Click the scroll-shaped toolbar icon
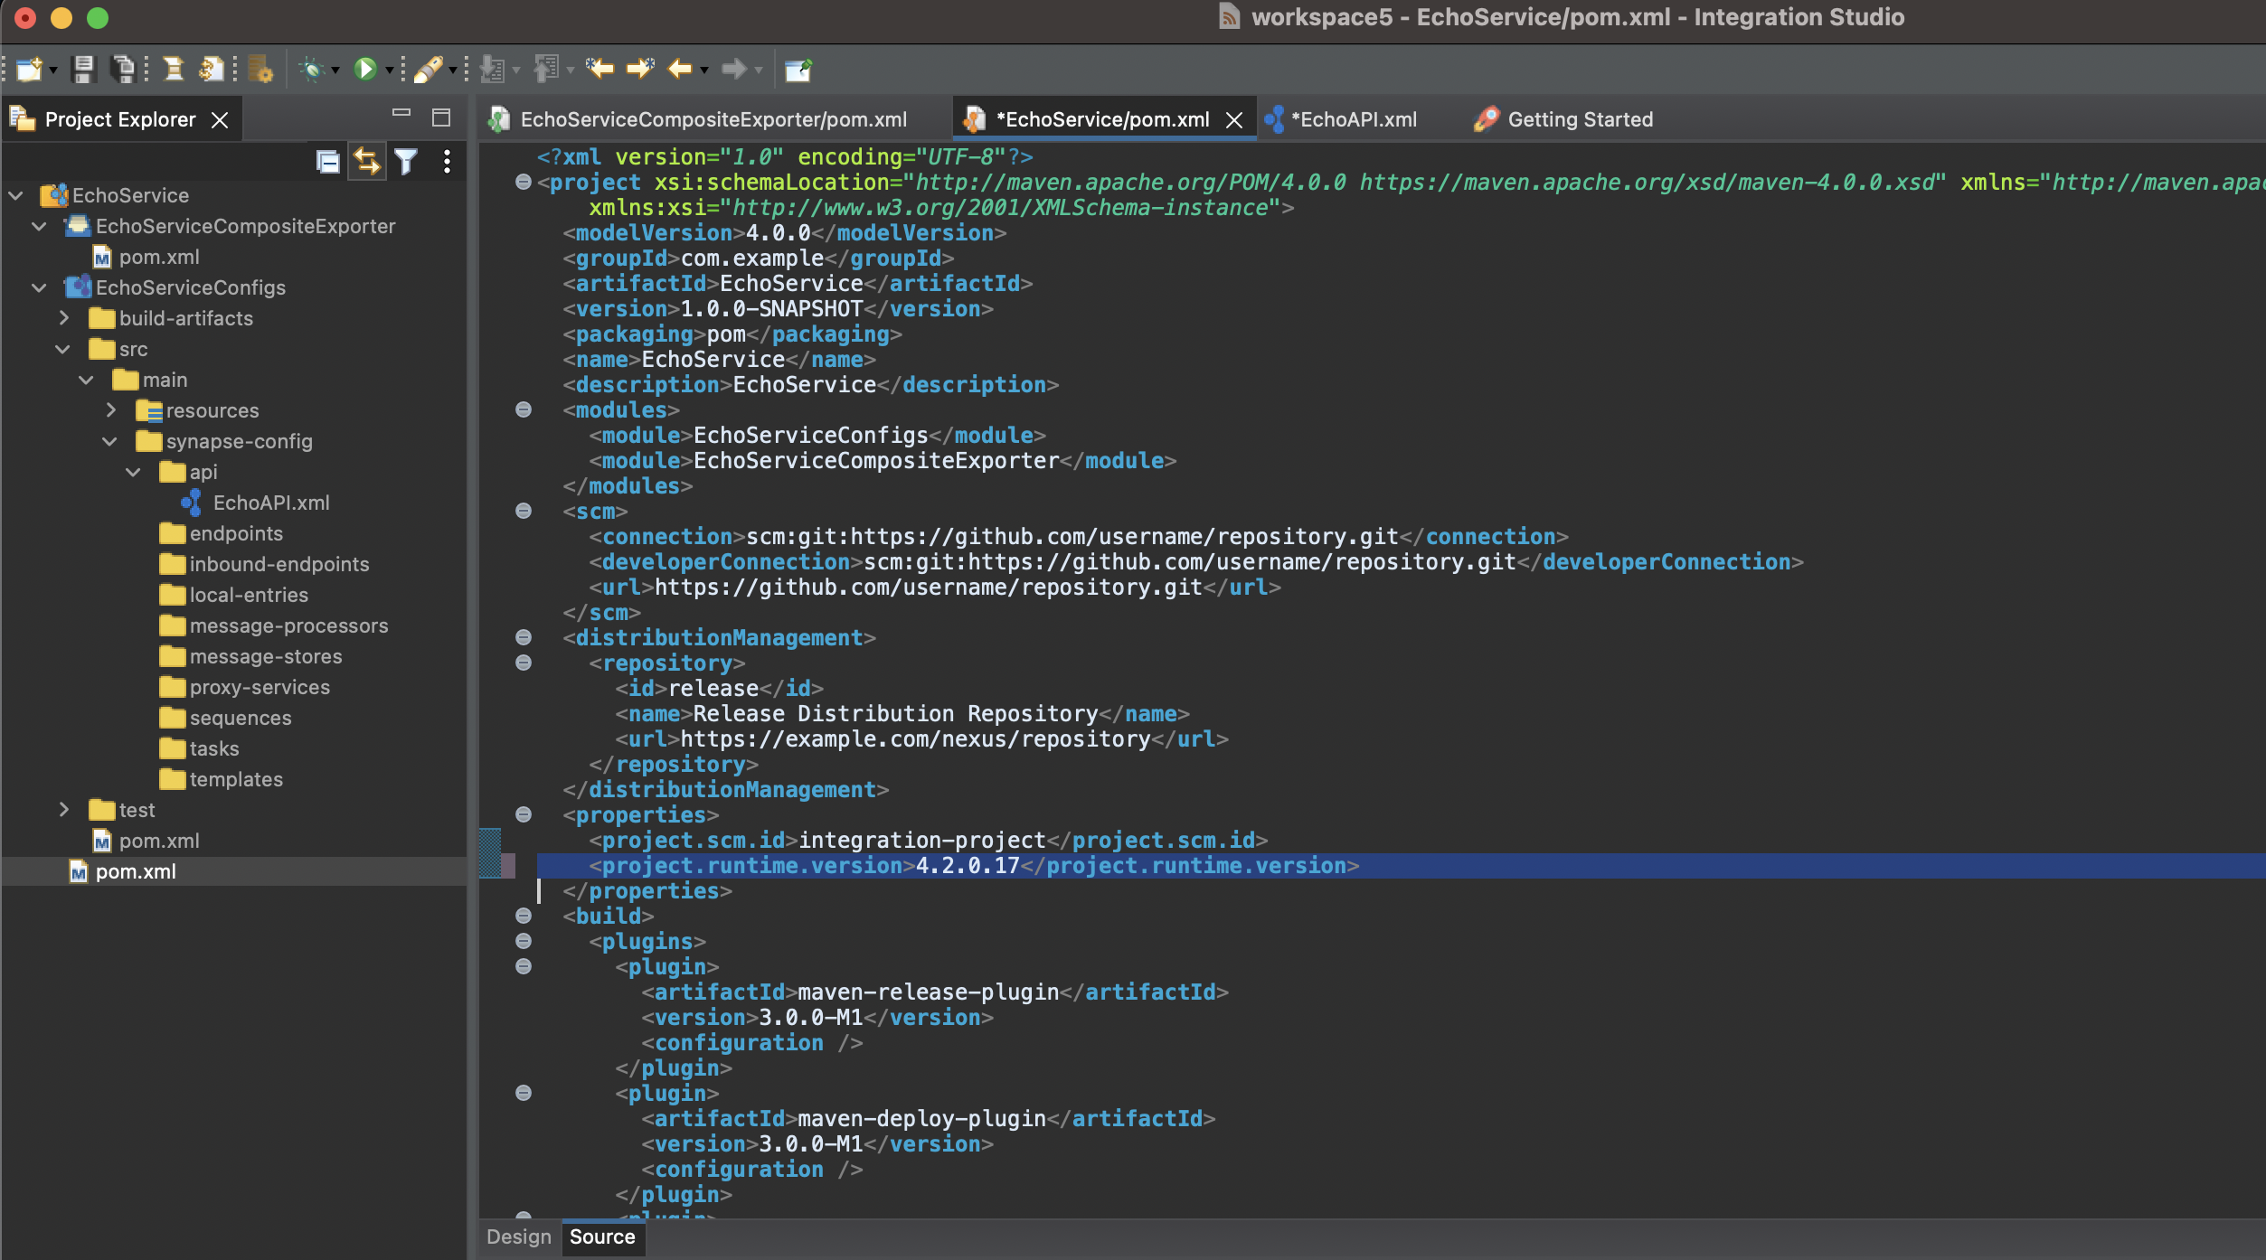Image resolution: width=2266 pixels, height=1260 pixels. click(173, 69)
